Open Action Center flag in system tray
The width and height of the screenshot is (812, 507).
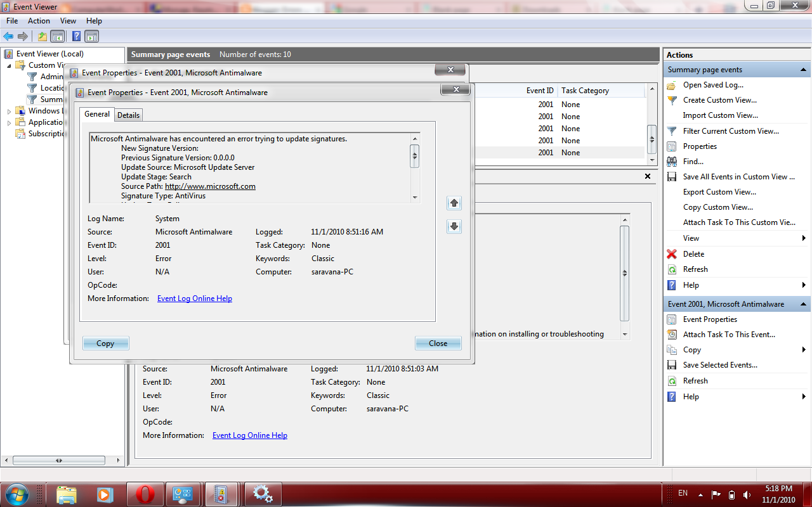(x=716, y=495)
